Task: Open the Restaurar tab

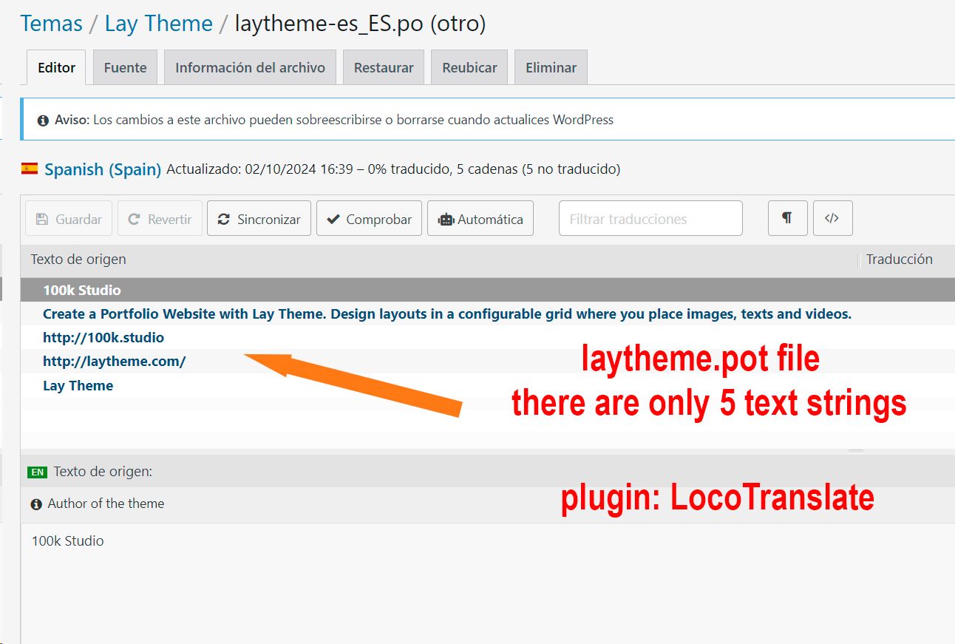Action: pos(384,67)
